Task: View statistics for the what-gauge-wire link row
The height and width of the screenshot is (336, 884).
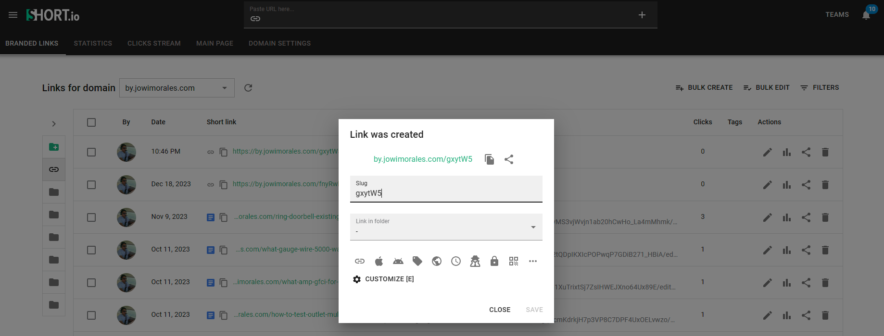Action: tap(787, 250)
